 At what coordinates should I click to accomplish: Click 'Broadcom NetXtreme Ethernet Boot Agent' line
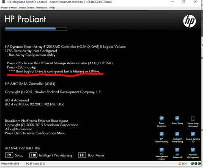36,121
